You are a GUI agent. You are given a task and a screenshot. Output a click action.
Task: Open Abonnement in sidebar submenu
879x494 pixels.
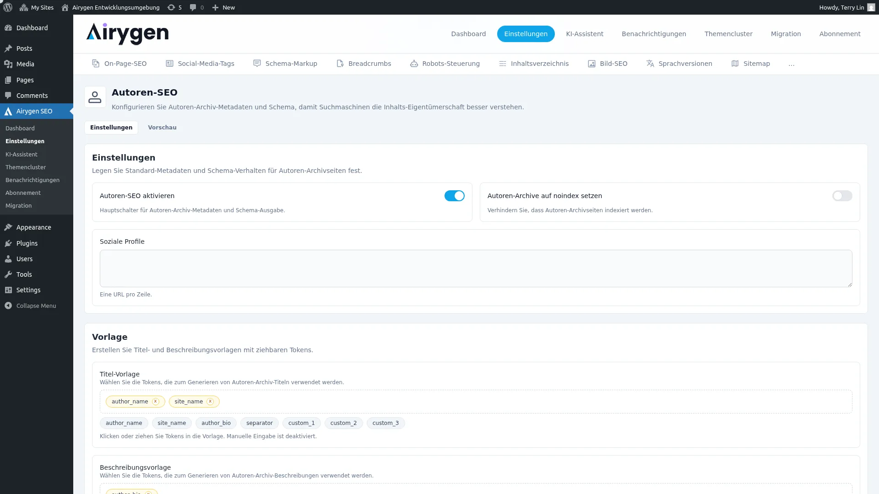coord(23,193)
